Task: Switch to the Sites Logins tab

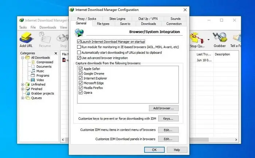Action: coord(117,19)
